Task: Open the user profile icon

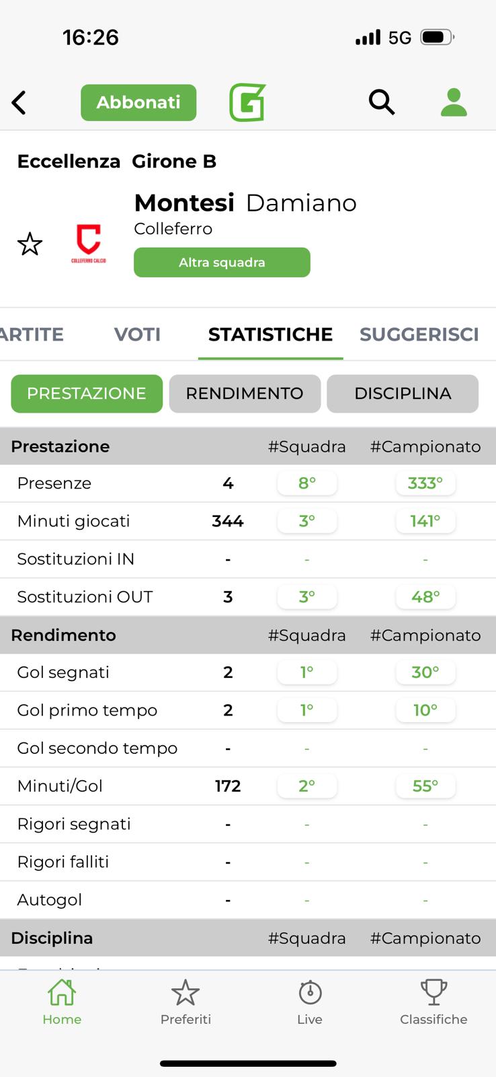Action: pos(454,102)
